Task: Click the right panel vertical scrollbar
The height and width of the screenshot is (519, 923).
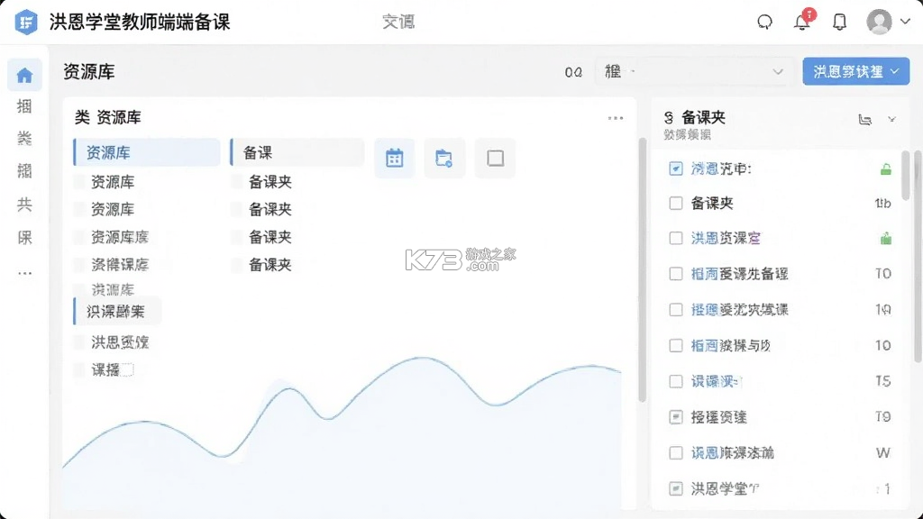Action: [905, 176]
